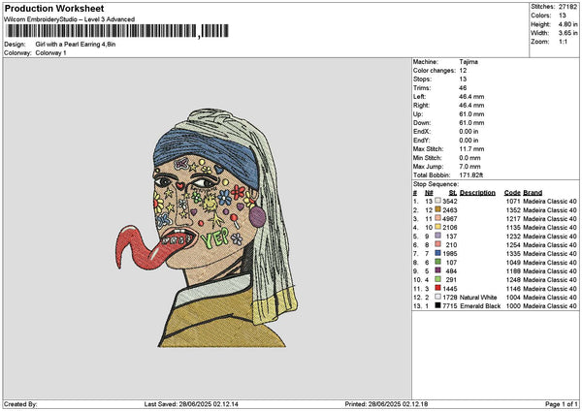582x411 pixels.
Task: Click the N# column header
Action: [x=429, y=193]
